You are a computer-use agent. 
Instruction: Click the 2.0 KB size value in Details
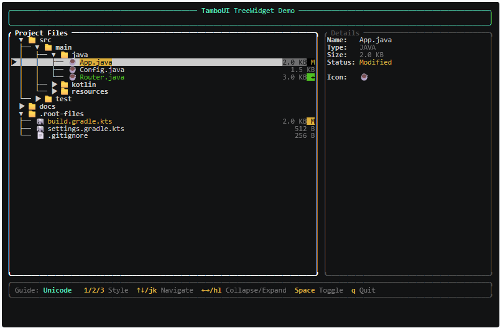tap(371, 55)
